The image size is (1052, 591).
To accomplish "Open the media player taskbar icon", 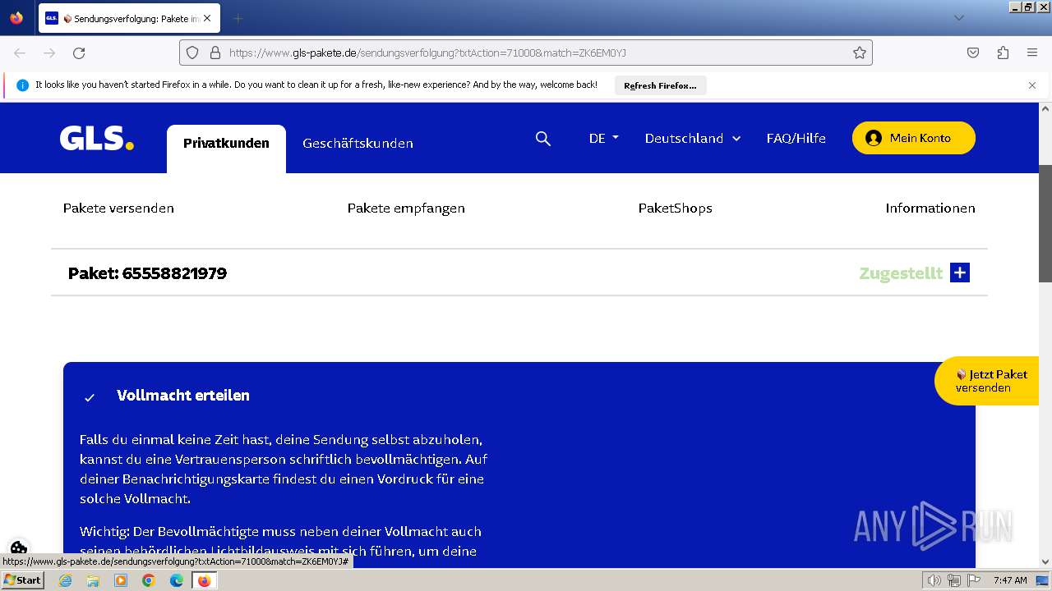I will click(x=121, y=580).
